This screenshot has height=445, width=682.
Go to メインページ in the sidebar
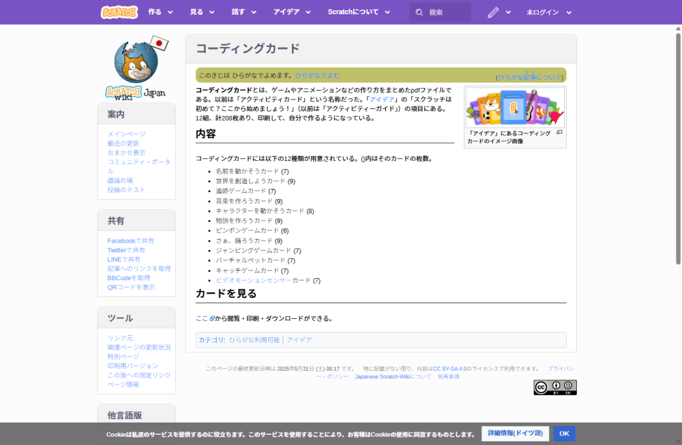coord(127,134)
